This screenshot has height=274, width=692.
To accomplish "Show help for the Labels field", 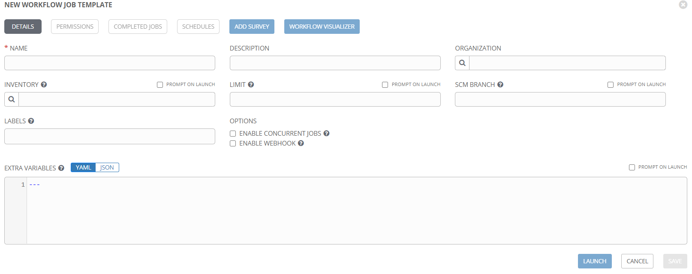I will tap(31, 121).
